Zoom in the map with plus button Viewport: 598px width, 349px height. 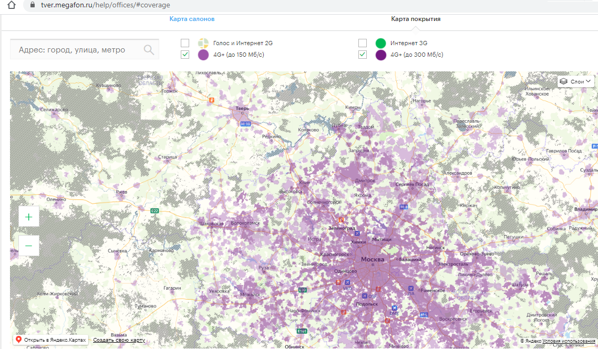point(29,216)
